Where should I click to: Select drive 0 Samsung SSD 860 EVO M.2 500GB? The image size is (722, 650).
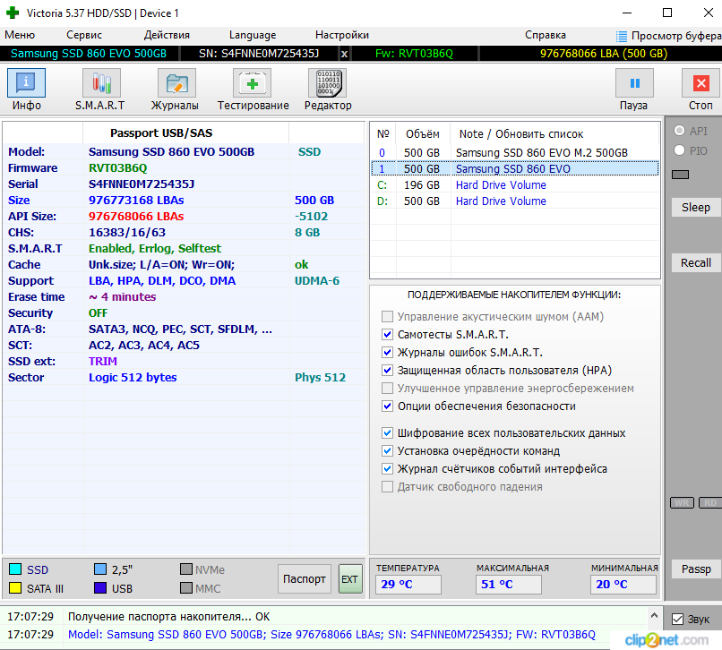coord(515,153)
